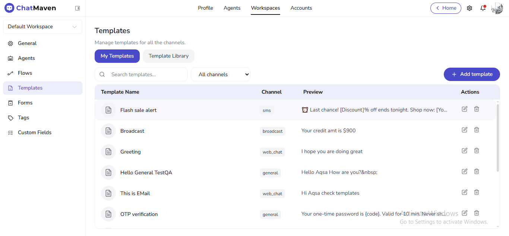Select the Flows icon in the sidebar
This screenshot has height=236, width=509.
10,73
